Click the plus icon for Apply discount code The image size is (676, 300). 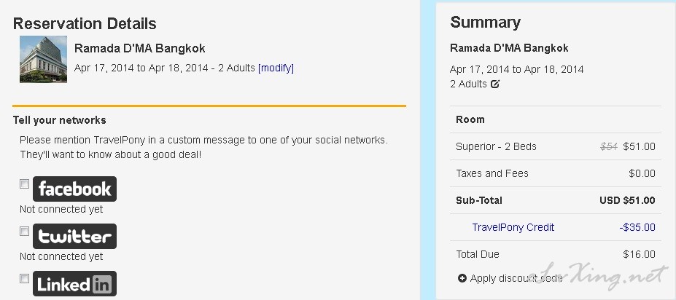[462, 278]
